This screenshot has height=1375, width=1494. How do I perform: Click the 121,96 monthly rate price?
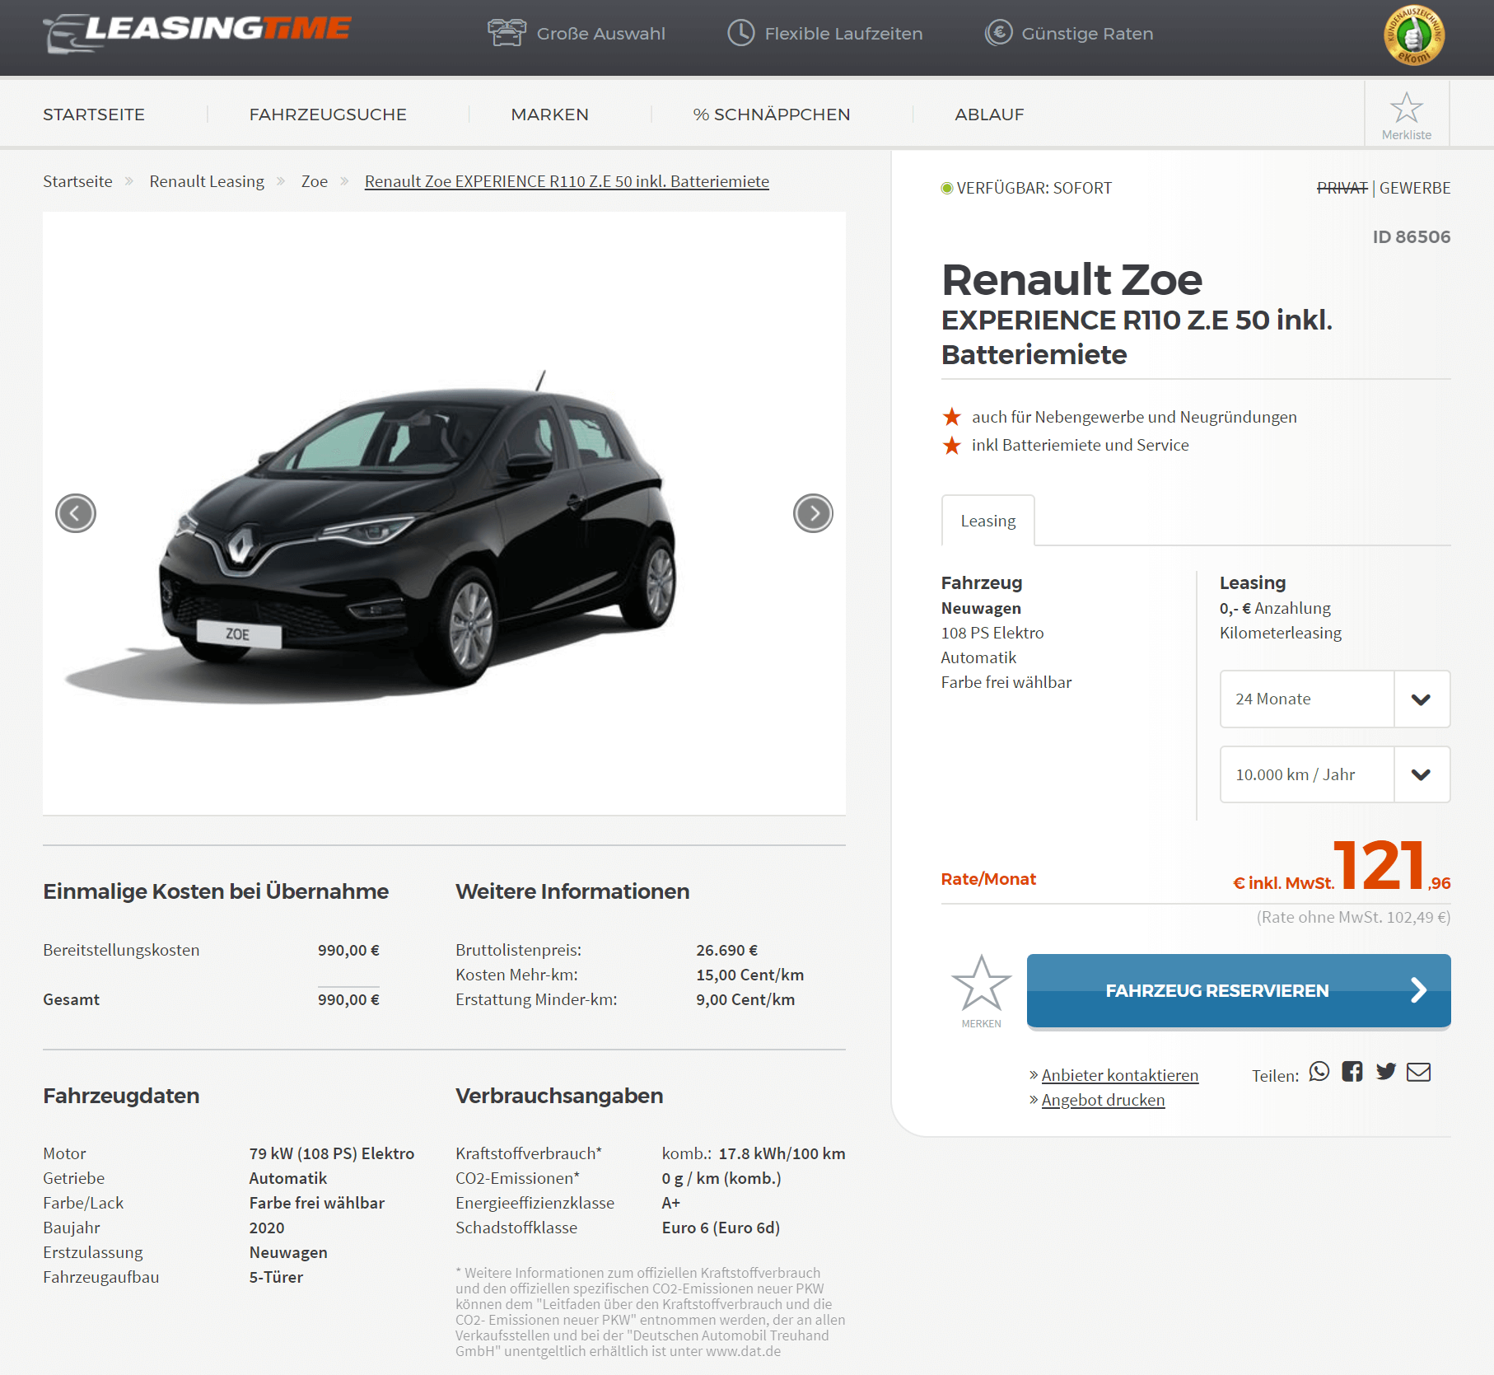tap(1392, 865)
